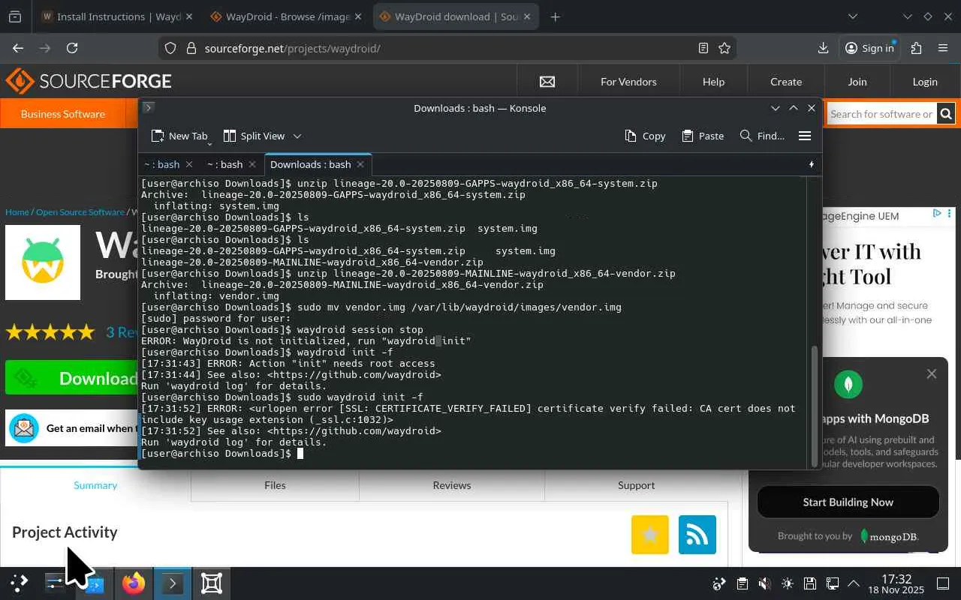Open clipboard tray icon
961x600 pixels.
click(742, 583)
